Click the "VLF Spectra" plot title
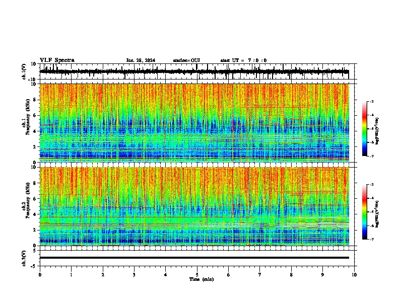399x308 pixels. pyautogui.click(x=57, y=60)
